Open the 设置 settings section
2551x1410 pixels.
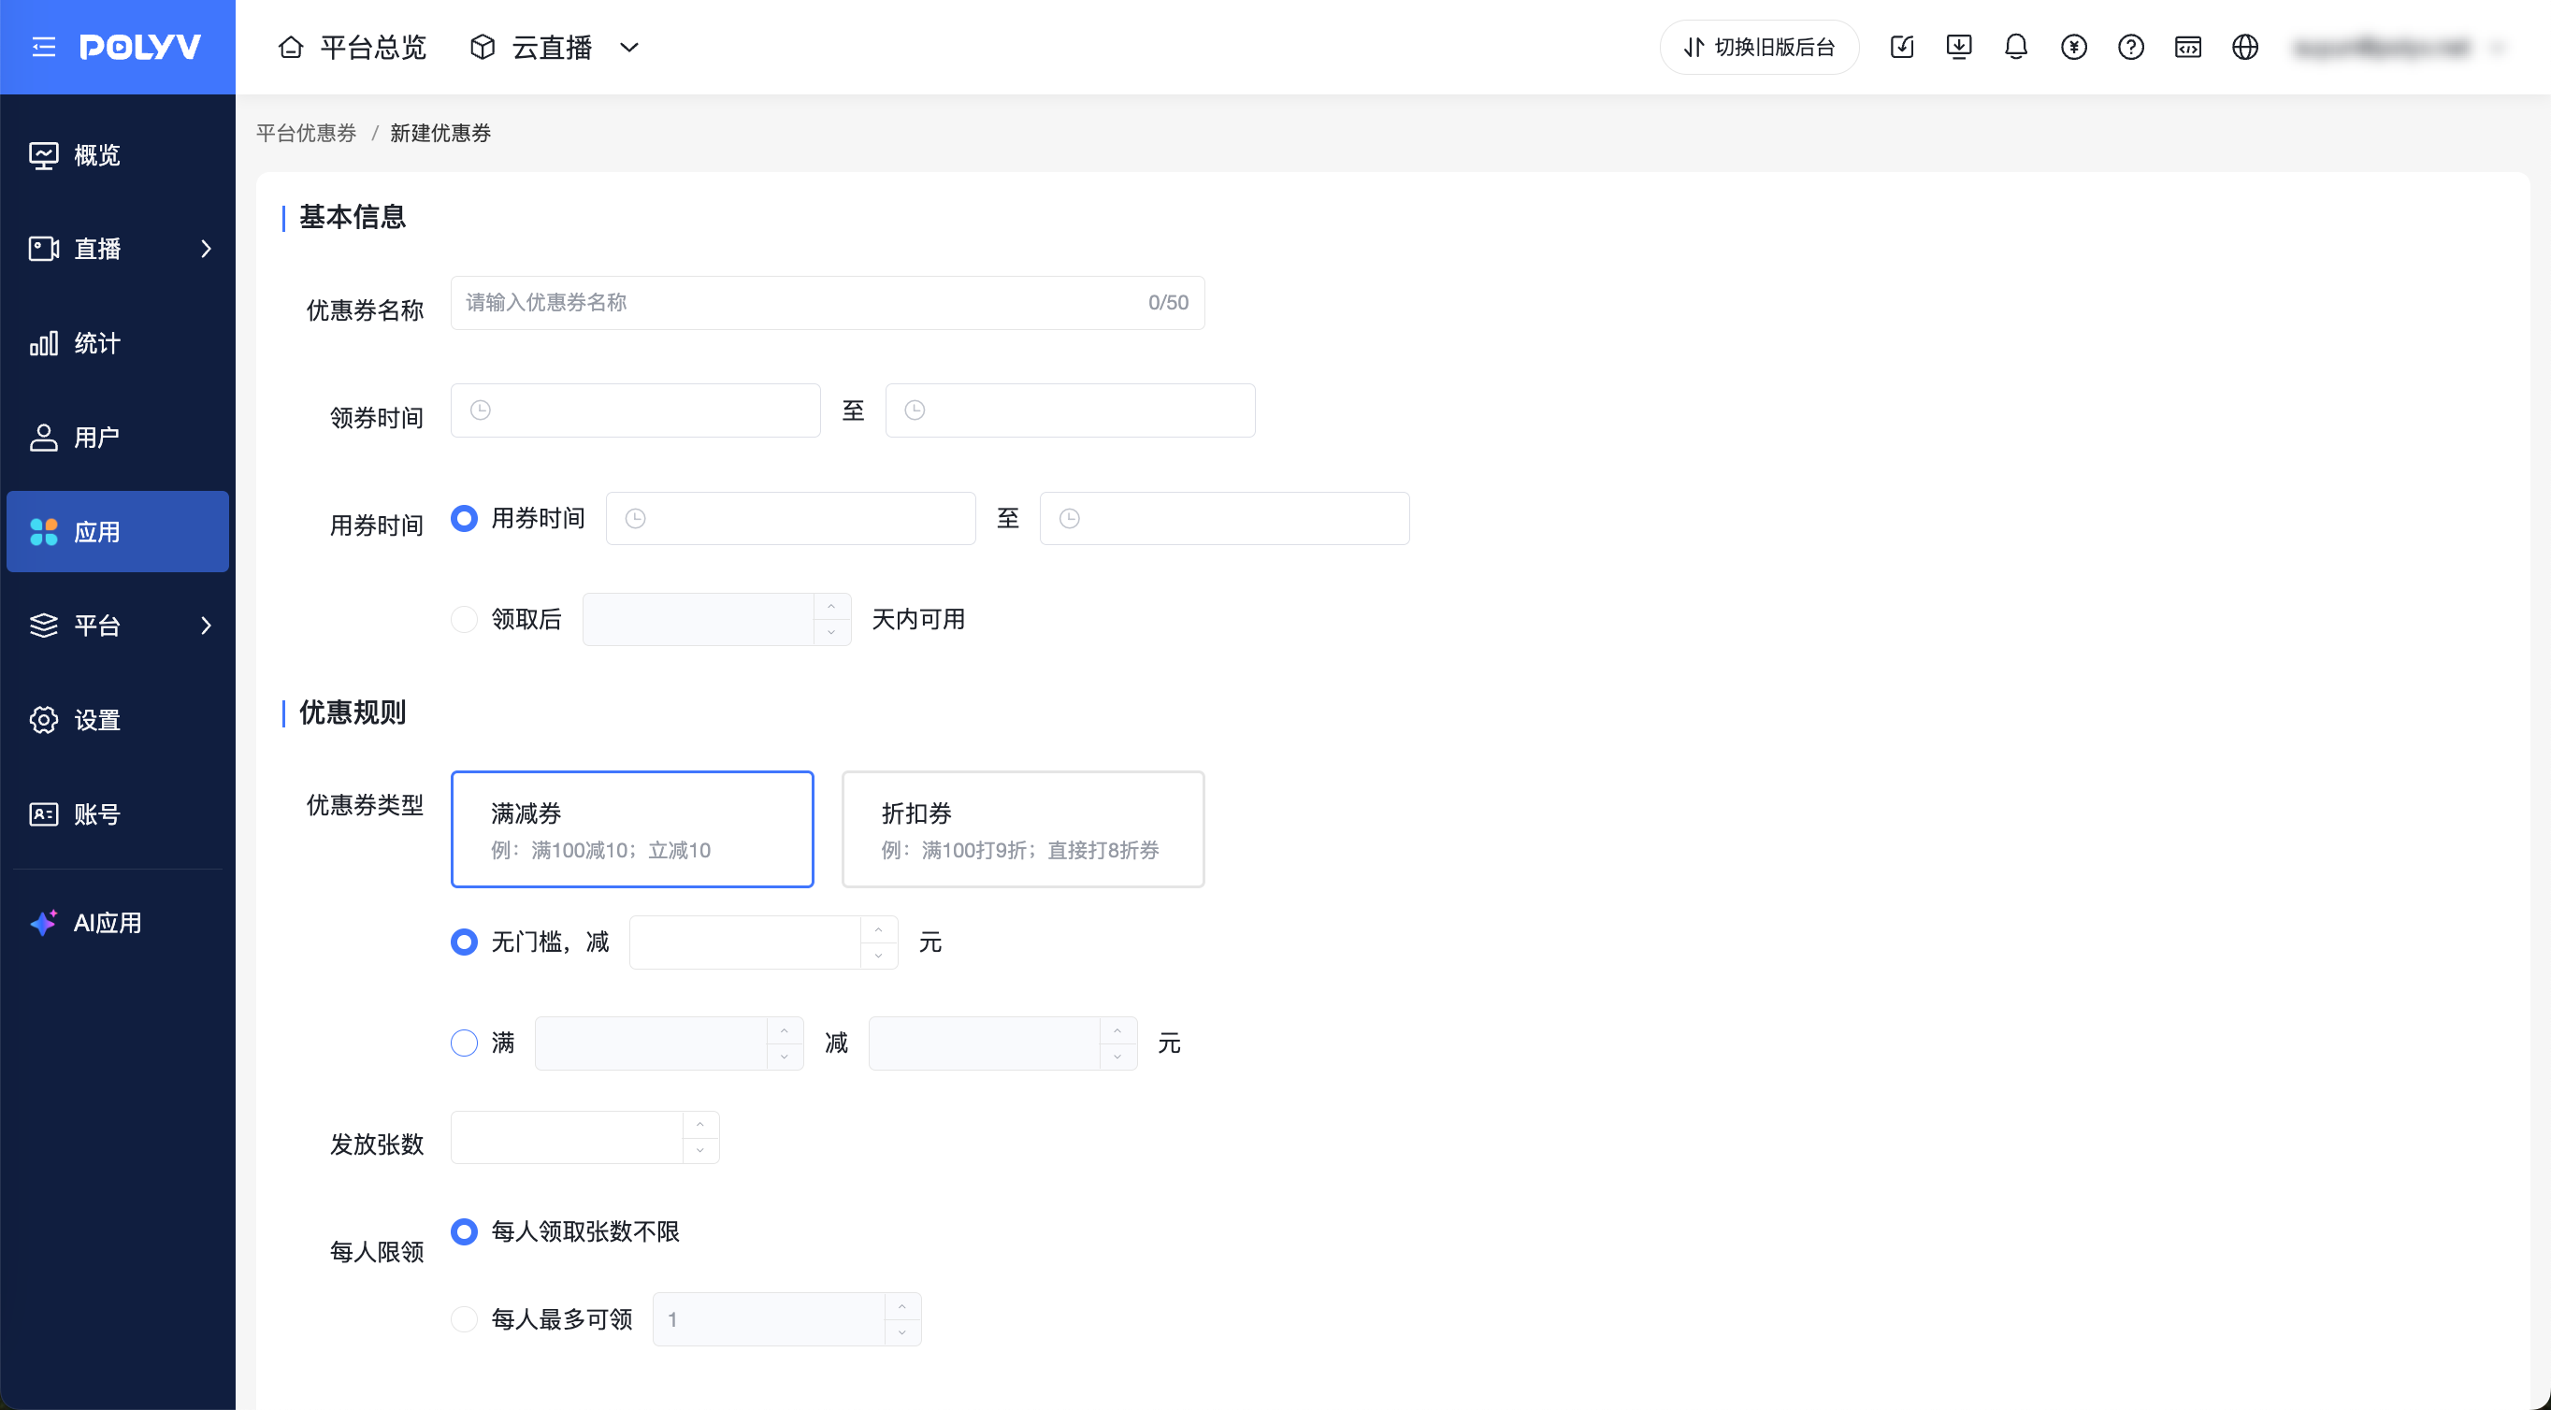(x=118, y=720)
